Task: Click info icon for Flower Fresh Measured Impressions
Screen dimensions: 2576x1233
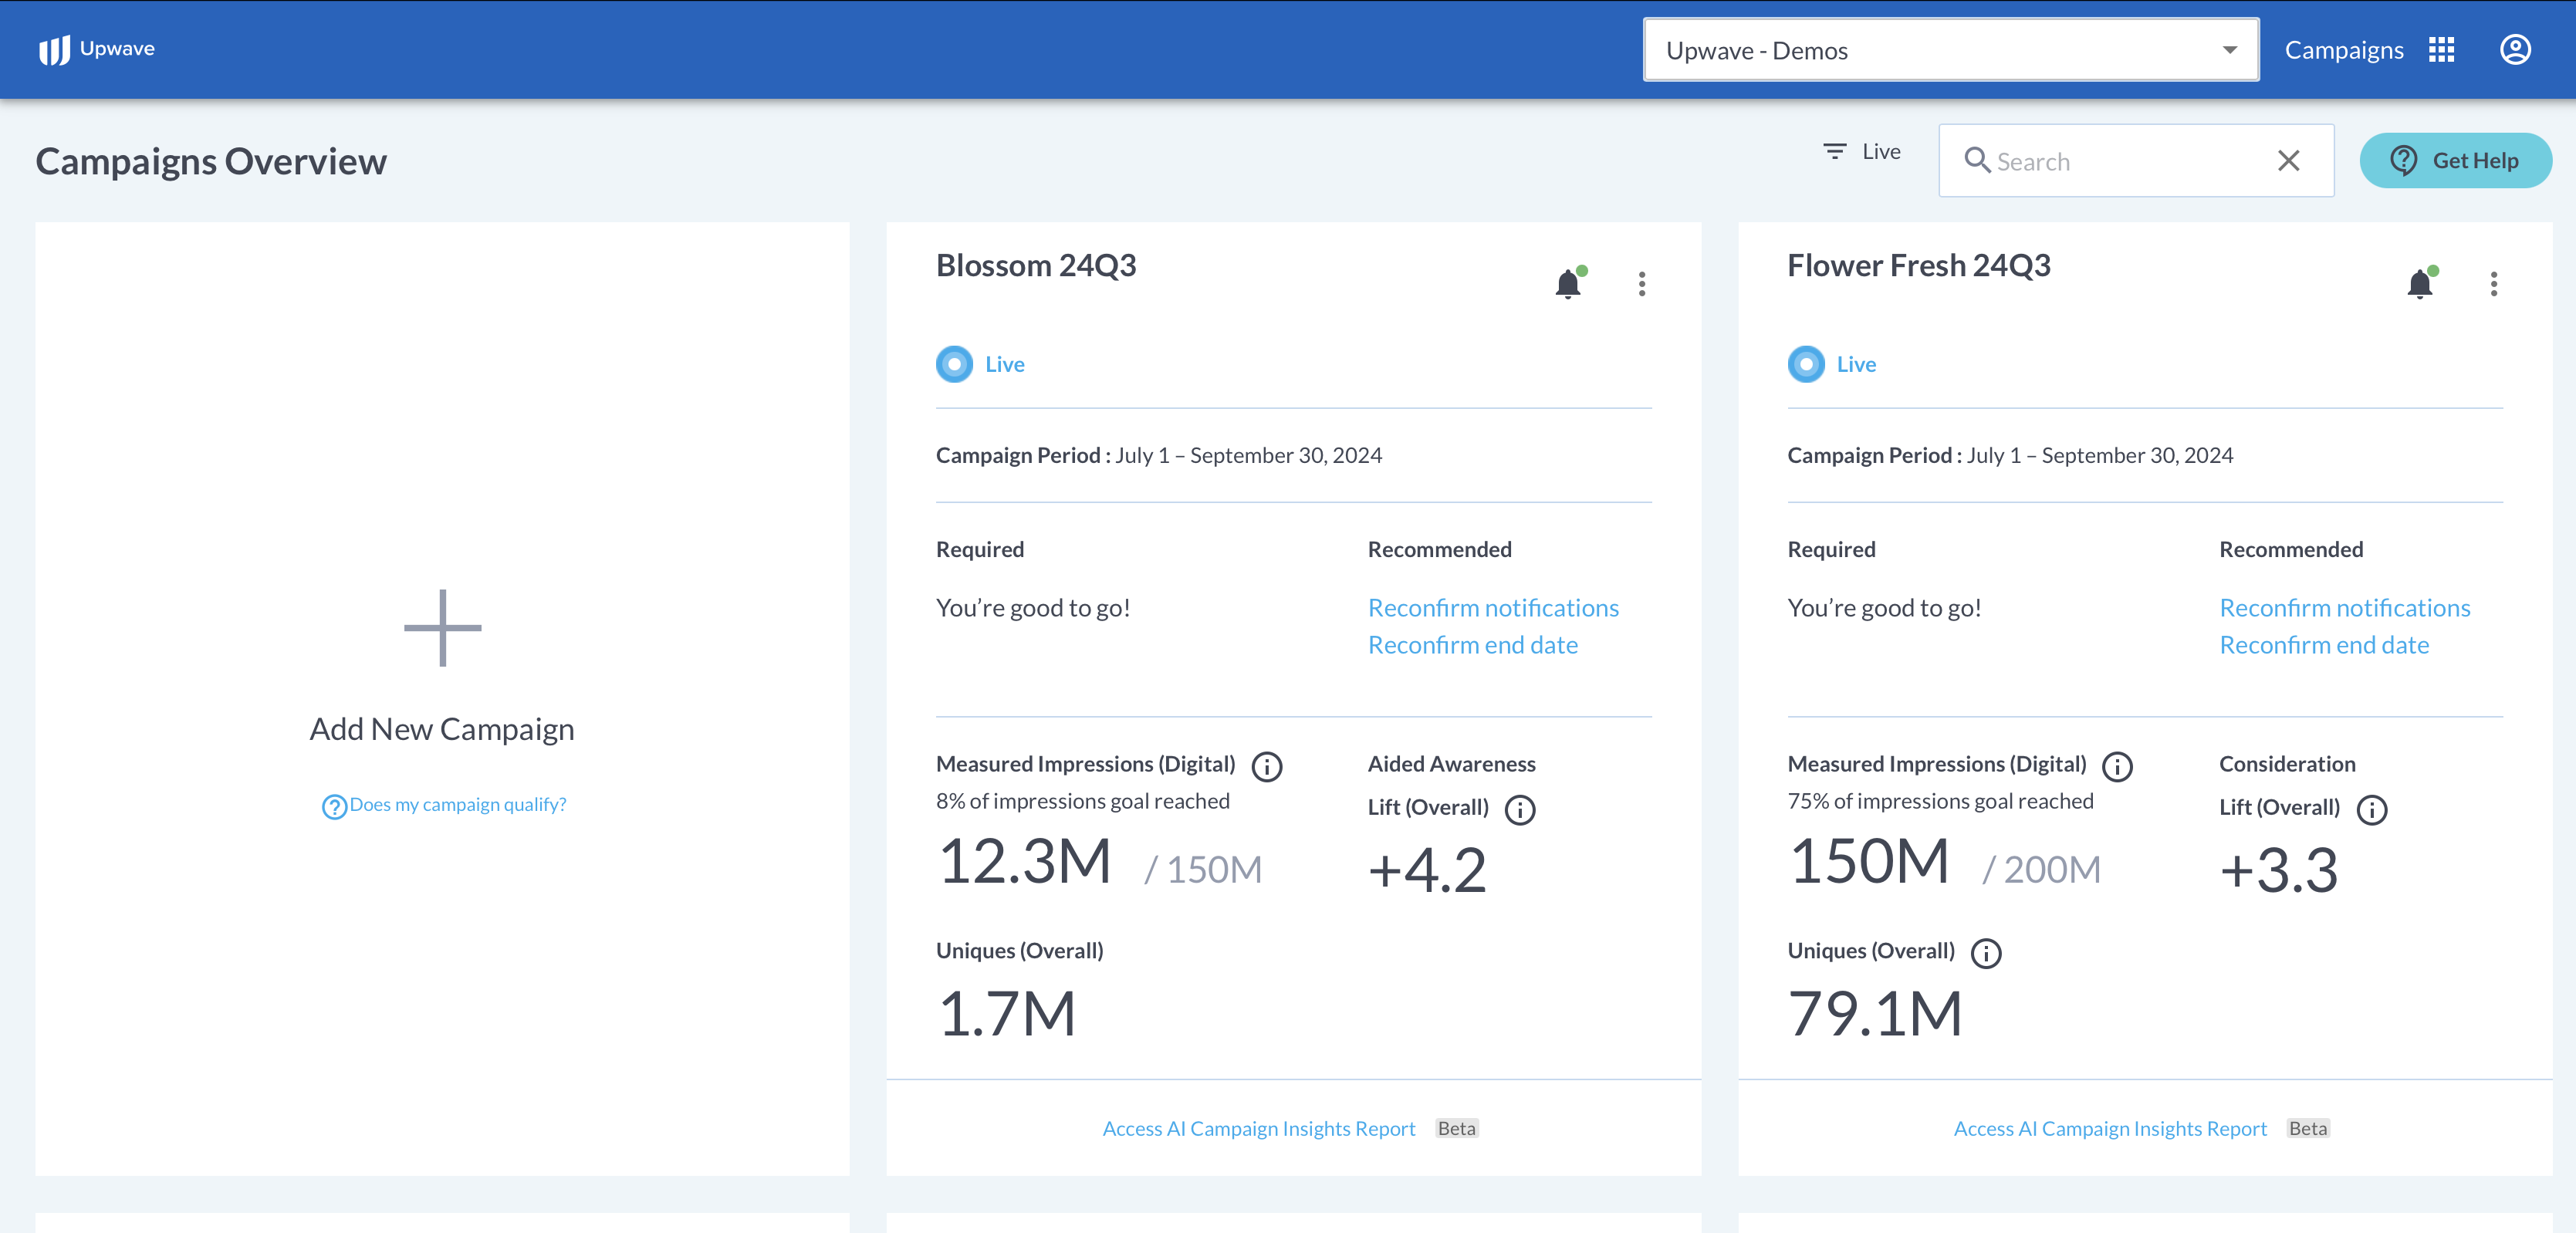Action: point(2117,767)
